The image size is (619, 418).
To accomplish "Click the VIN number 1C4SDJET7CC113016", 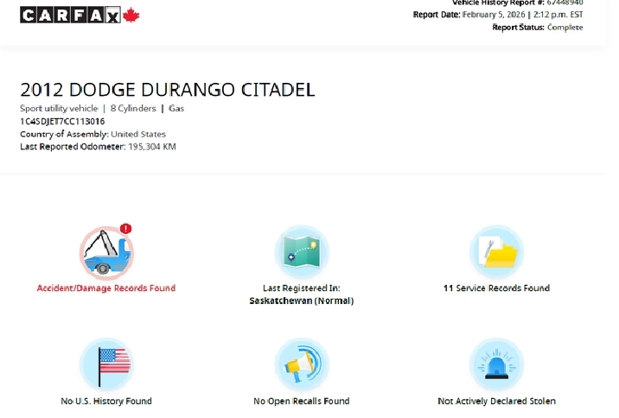I will coord(62,122).
